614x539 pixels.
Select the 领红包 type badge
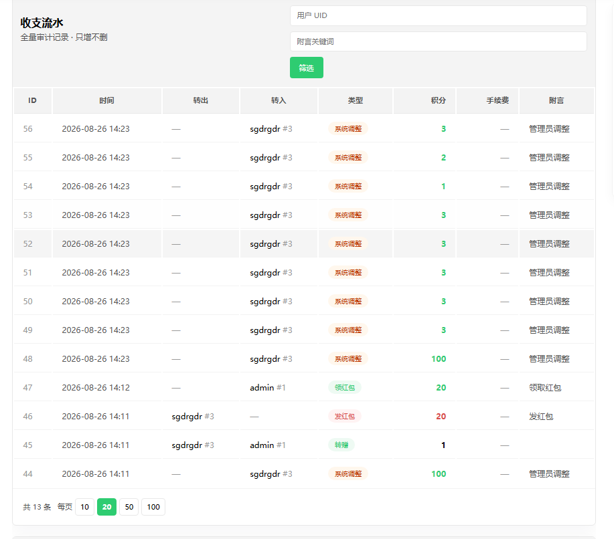345,388
